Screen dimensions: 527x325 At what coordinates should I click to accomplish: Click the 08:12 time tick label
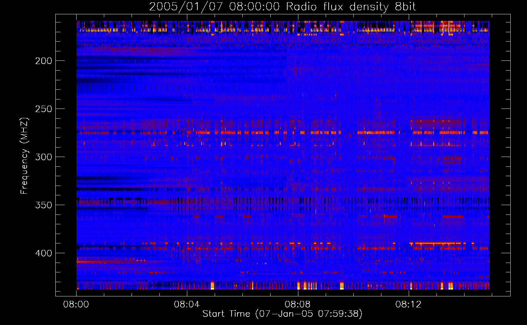(x=408, y=305)
